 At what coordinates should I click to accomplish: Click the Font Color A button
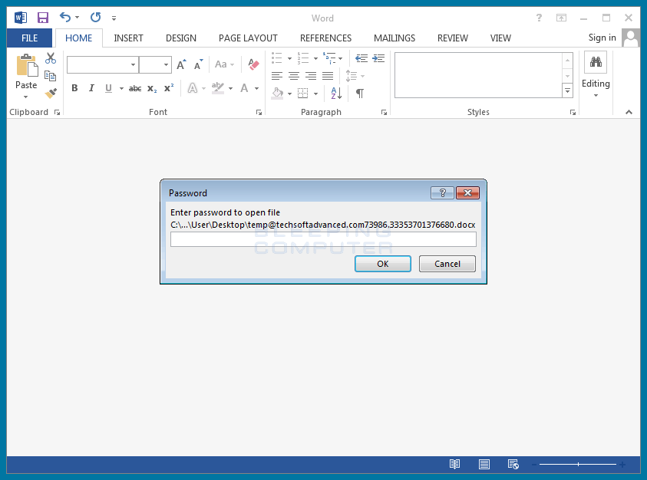[x=244, y=88]
